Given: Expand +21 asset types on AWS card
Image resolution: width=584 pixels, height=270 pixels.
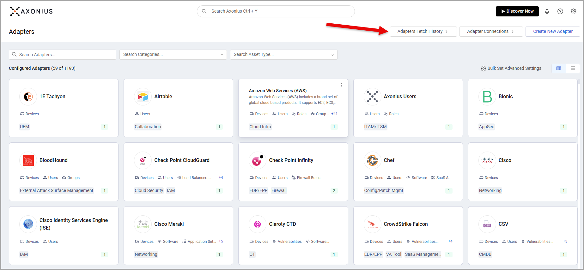Looking at the screenshot, I should (334, 114).
